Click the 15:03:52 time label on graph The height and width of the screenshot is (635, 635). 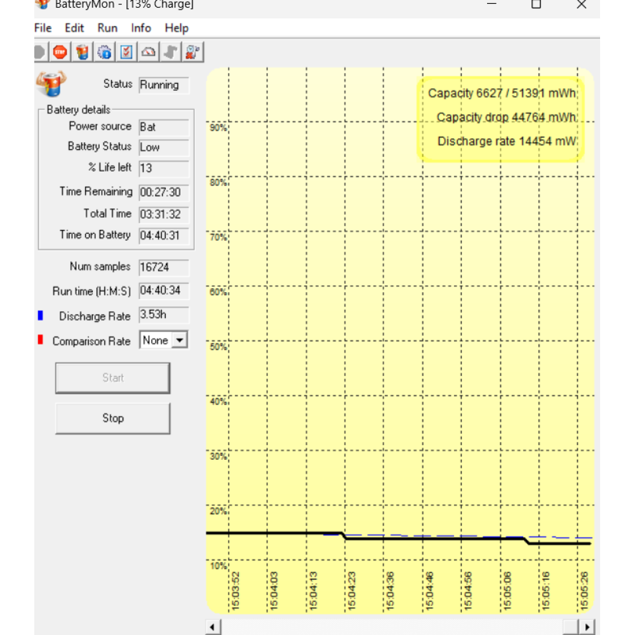[236, 591]
